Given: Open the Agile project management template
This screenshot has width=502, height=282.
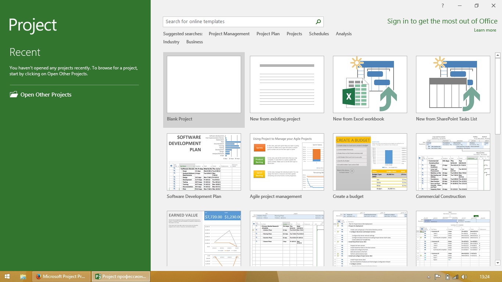Looking at the screenshot, I should (287, 162).
